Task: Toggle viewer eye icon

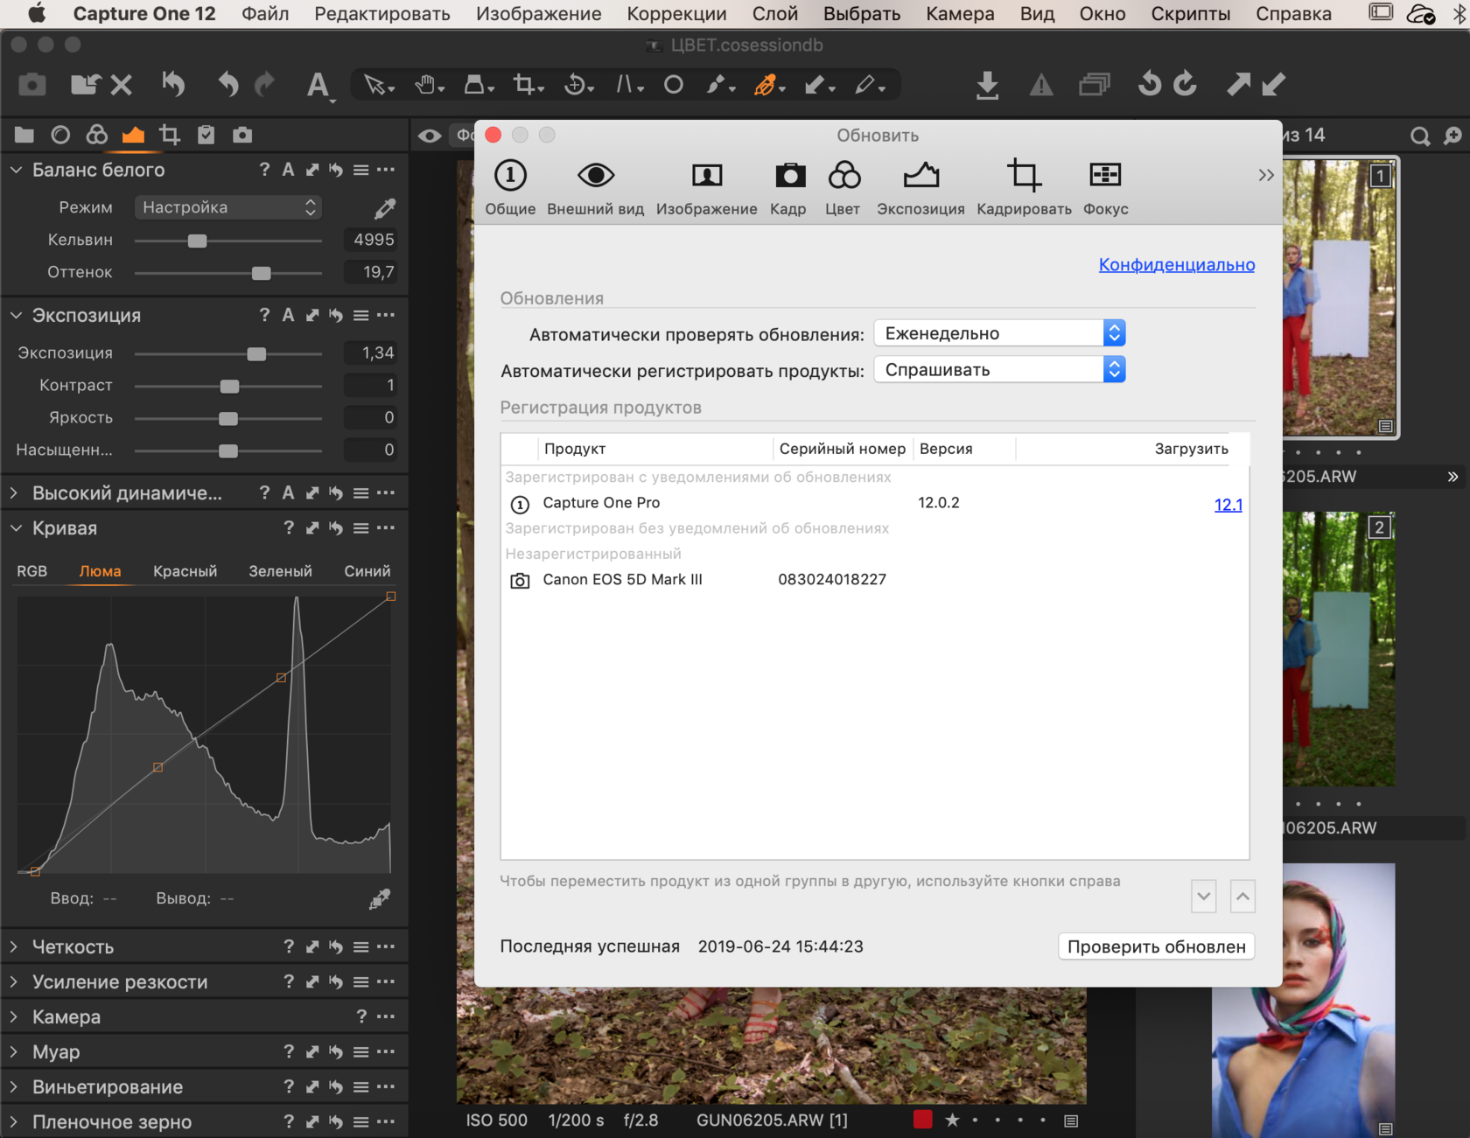Action: tap(429, 136)
